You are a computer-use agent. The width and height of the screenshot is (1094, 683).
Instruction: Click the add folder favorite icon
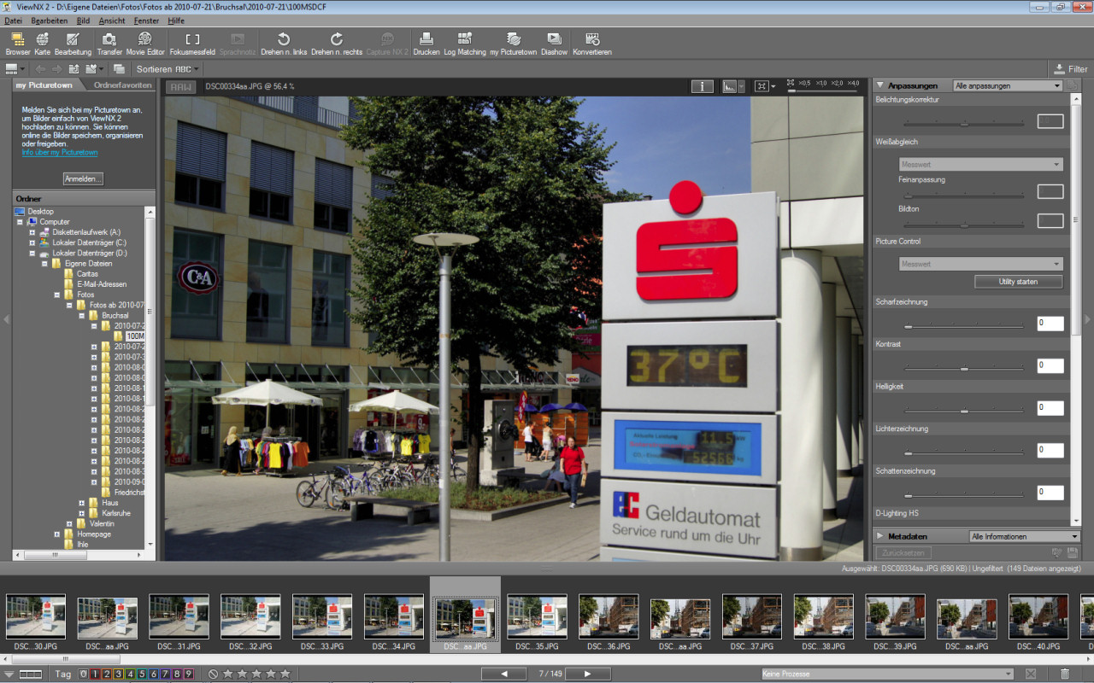click(x=91, y=69)
